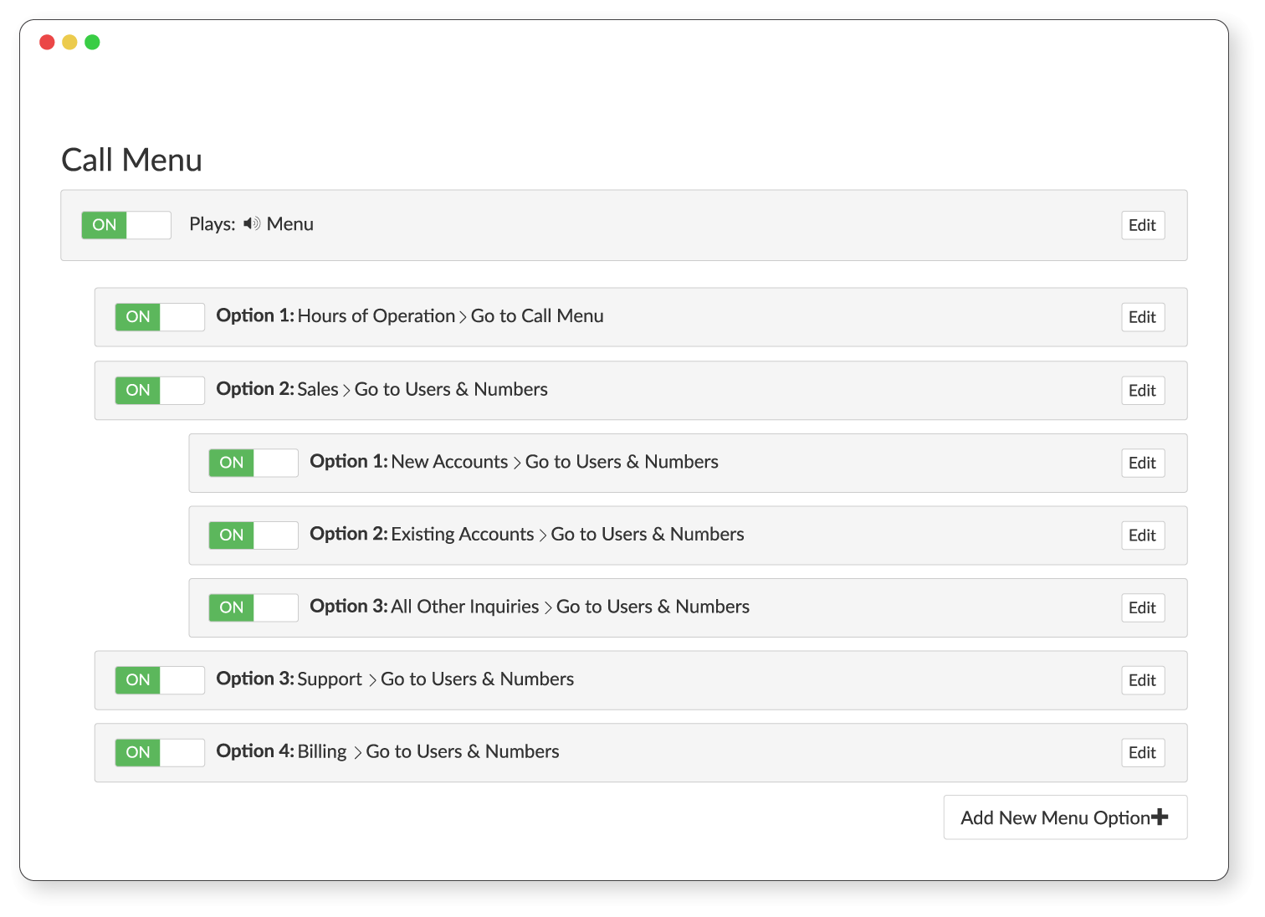Edit the All Other Inquiries sub-option
The height and width of the screenshot is (917, 1265).
1143,608
